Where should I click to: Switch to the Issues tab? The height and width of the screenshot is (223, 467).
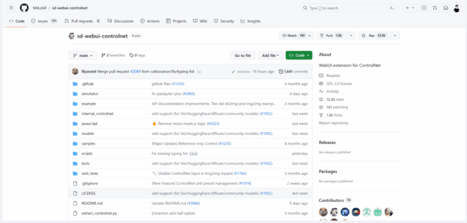(44, 21)
